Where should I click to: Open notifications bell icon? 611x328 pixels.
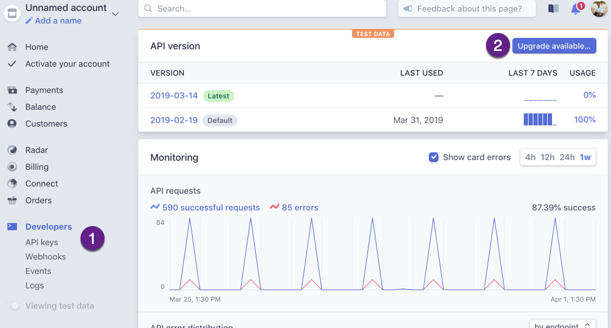coord(576,8)
